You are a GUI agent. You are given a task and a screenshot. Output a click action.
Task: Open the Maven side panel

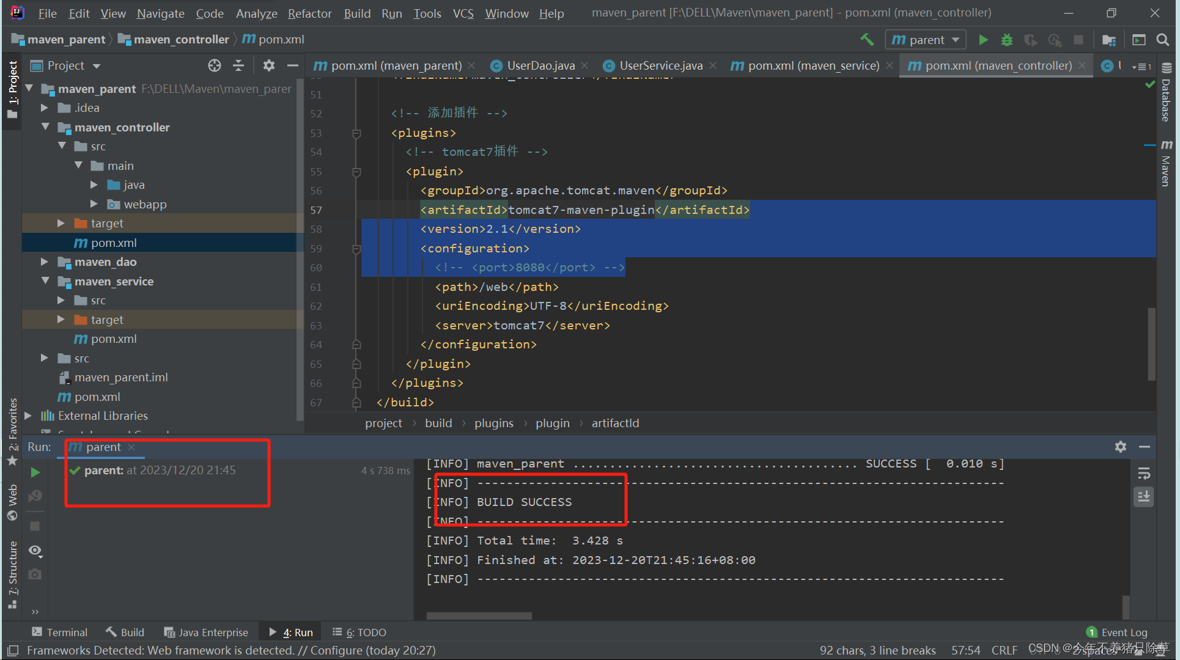click(x=1167, y=163)
